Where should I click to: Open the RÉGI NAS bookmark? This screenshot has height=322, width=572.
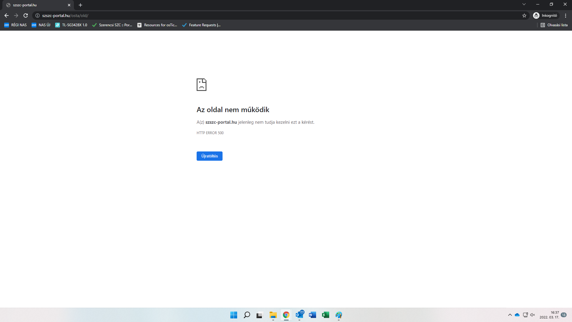[x=15, y=25]
